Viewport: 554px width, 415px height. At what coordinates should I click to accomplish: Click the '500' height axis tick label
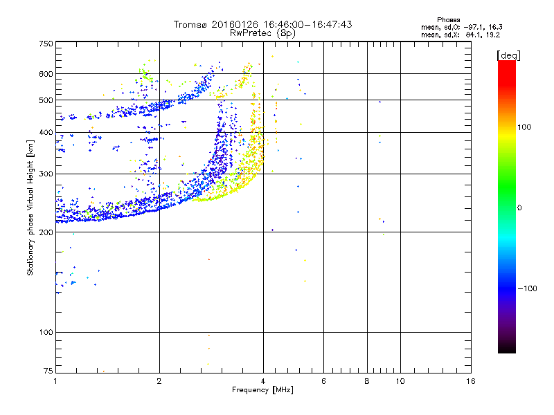coord(46,100)
